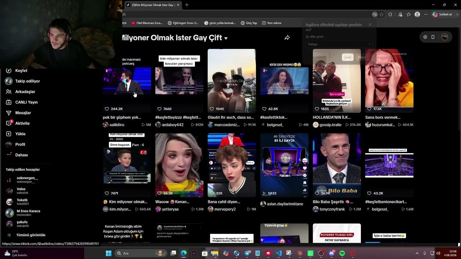This screenshot has height=259, width=461.
Task: Open WhatsApp from the taskbar
Action: 310,253
